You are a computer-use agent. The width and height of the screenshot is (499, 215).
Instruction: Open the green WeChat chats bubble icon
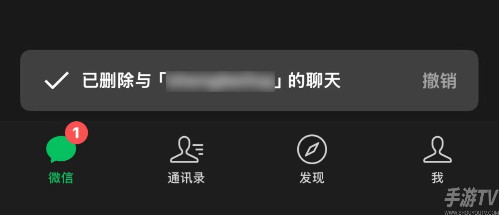tap(61, 149)
